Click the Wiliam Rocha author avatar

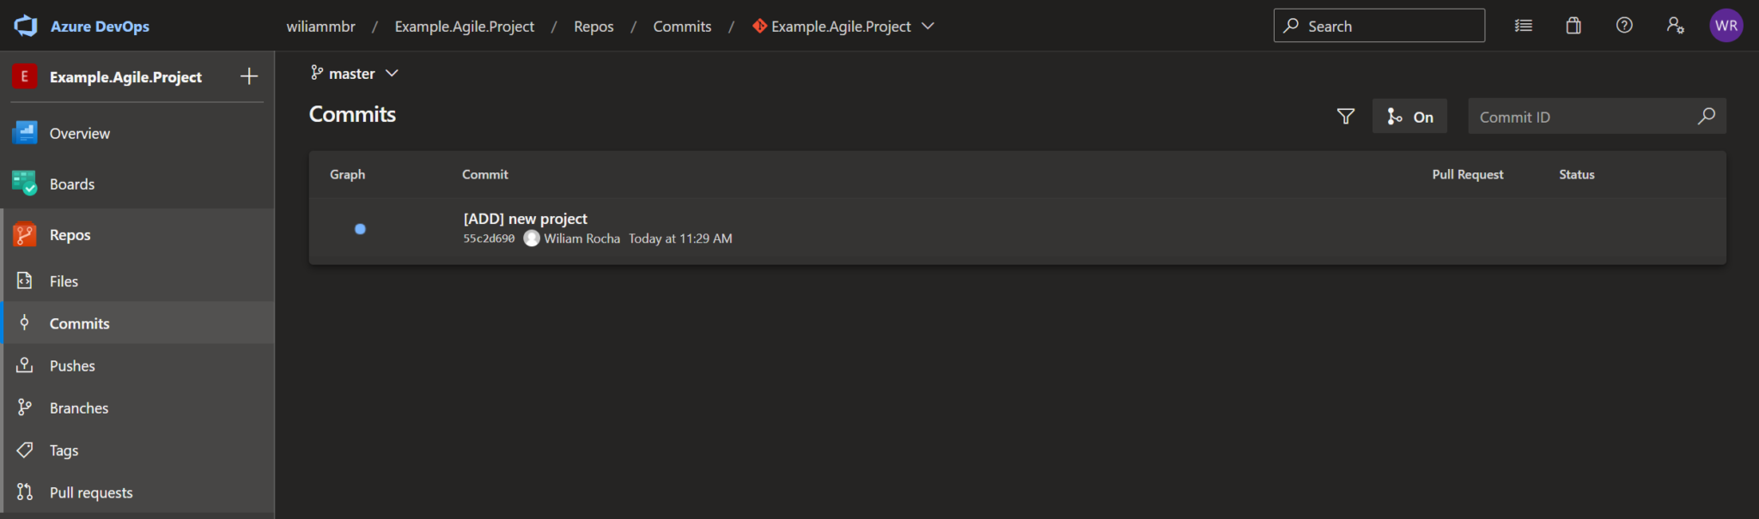[532, 238]
